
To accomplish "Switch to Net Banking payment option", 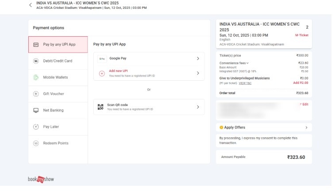I will [53, 110].
